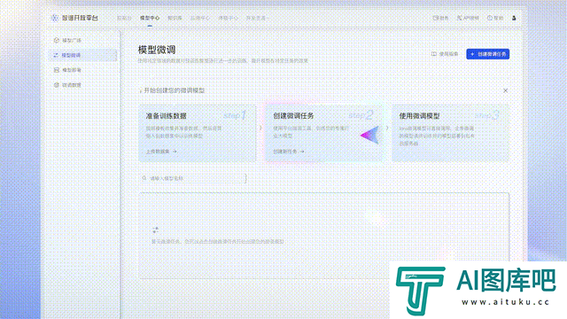This screenshot has width=567, height=319.
Task: Expand the 开发支持 dropdown in top navigation
Action: (x=257, y=18)
